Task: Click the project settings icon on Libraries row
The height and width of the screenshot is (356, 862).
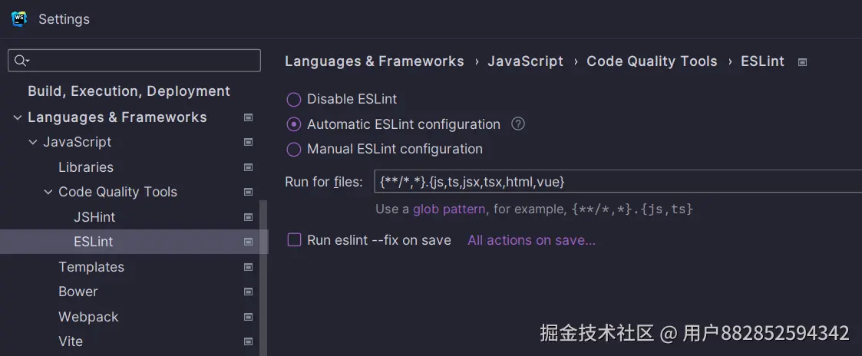Action: tap(248, 167)
